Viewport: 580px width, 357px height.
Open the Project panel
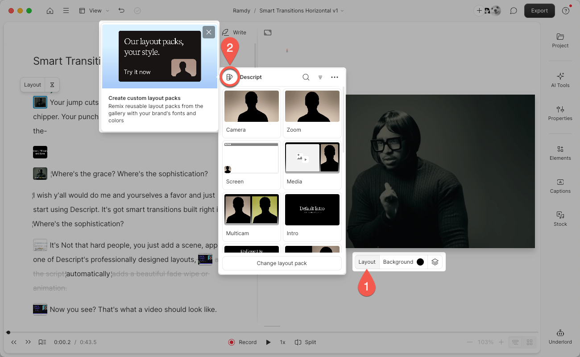560,41
